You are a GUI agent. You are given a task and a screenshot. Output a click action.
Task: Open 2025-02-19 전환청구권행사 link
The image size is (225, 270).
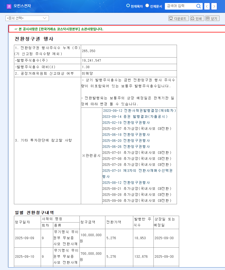point(126,123)
